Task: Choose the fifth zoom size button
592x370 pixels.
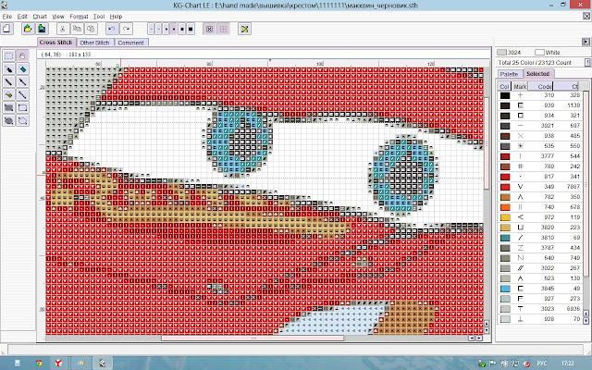Action: tap(182, 29)
